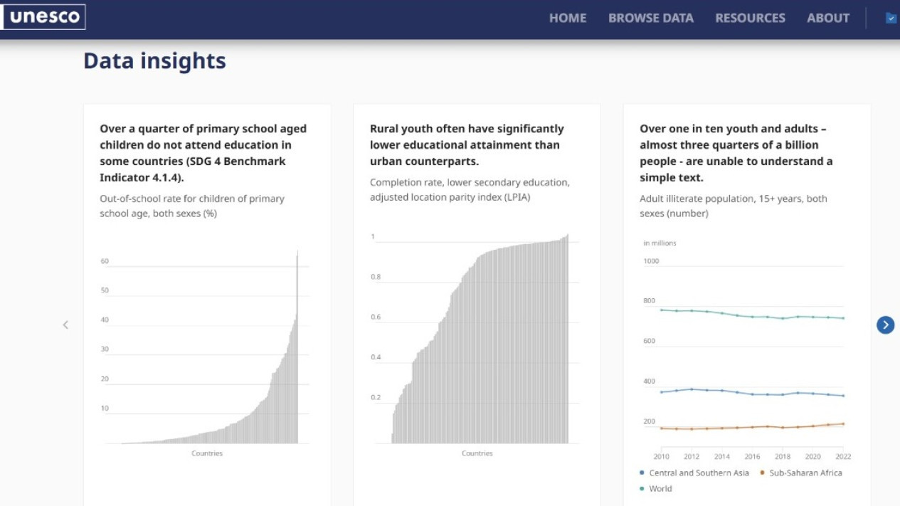Go to the next data insights slide

tap(885, 325)
